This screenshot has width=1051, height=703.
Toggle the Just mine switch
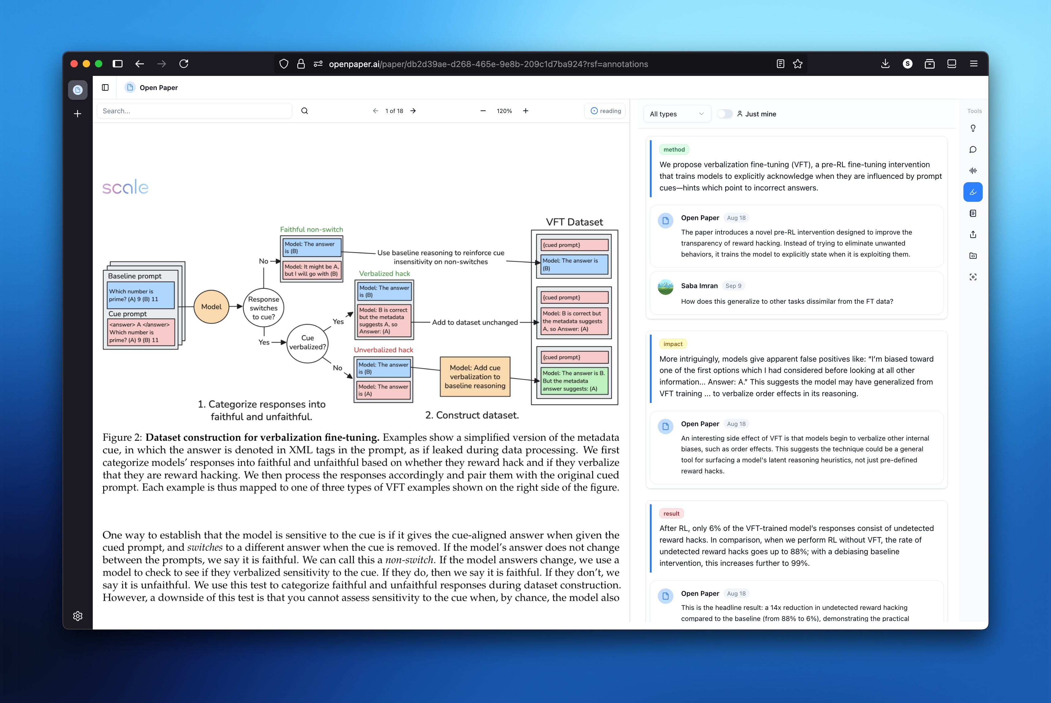click(725, 114)
